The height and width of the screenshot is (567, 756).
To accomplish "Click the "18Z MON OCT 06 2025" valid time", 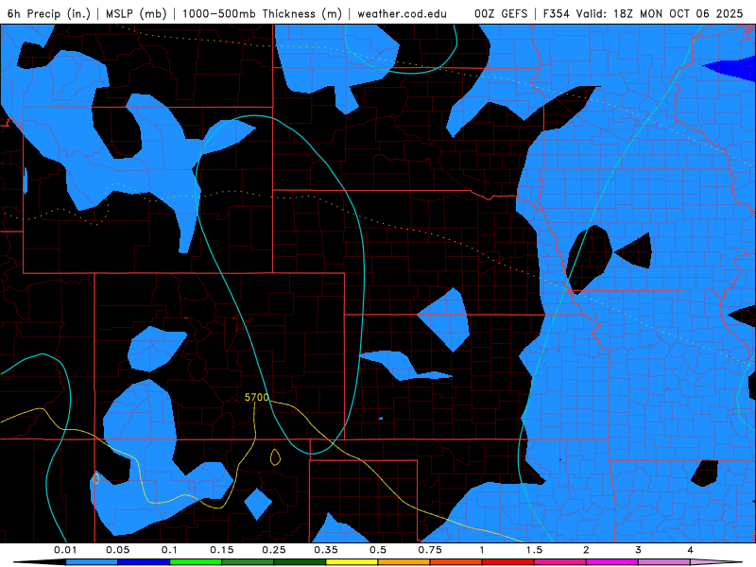I will 678,13.
